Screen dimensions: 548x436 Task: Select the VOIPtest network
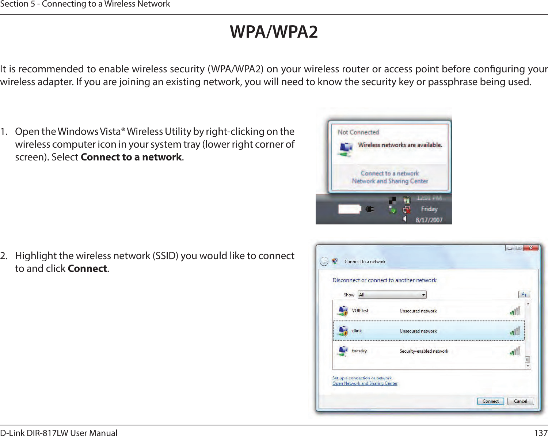(x=429, y=311)
